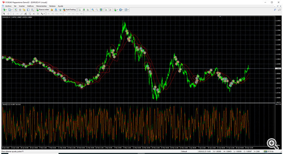The height and width of the screenshot is (154, 283).
Task: Zoom out on the chart
Action: pyautogui.click(x=97, y=10)
